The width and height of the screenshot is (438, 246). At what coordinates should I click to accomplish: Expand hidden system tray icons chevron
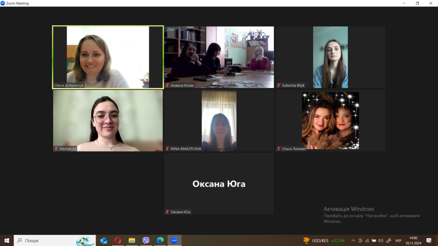click(353, 240)
